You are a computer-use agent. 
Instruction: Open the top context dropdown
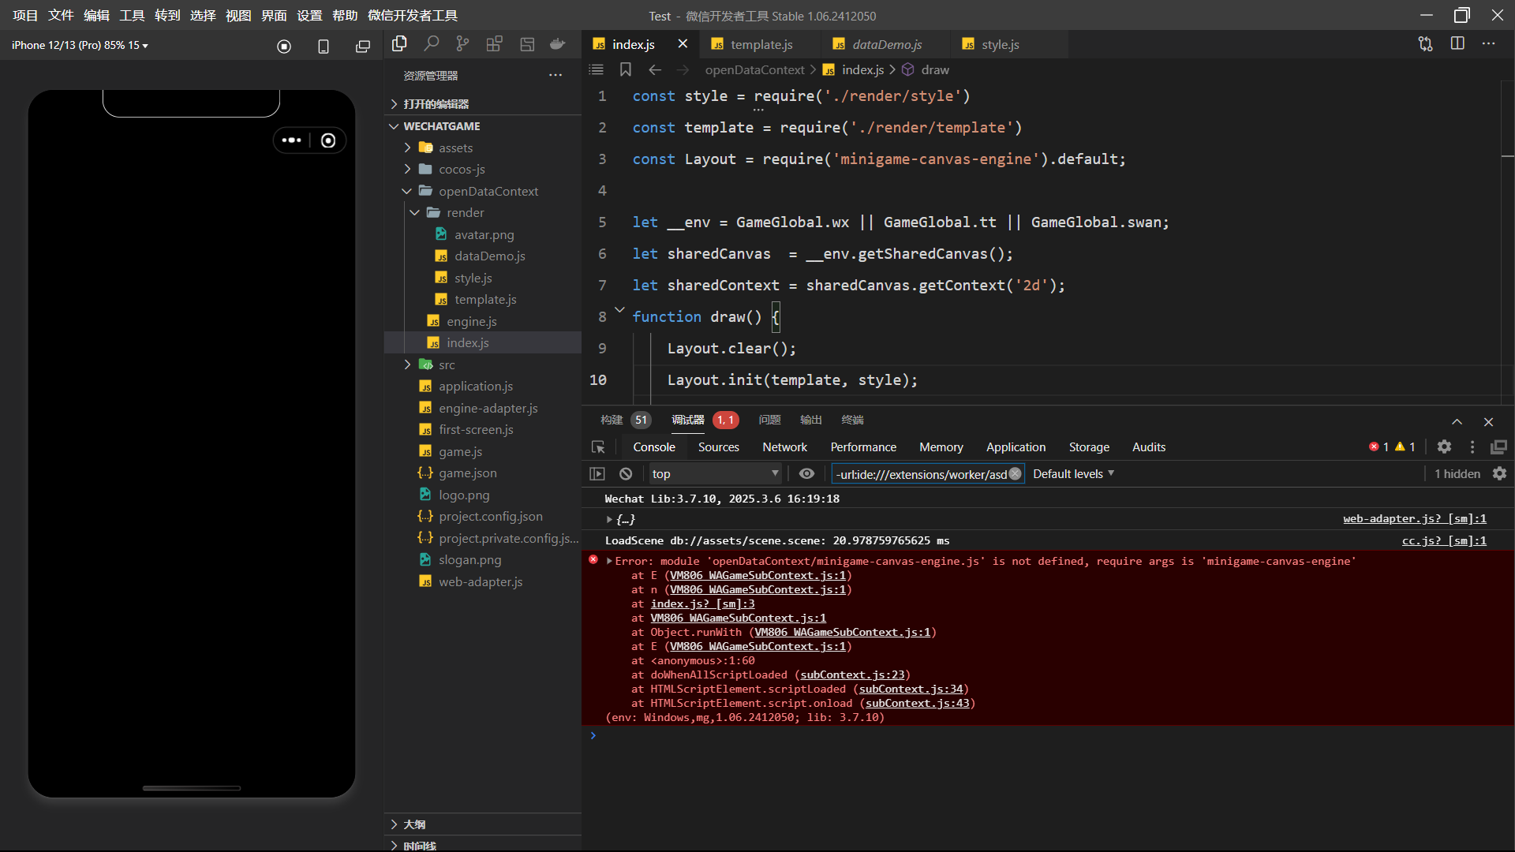click(715, 473)
